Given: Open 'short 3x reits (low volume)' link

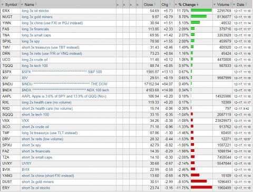Looking at the screenshot, I should tap(42, 139).
